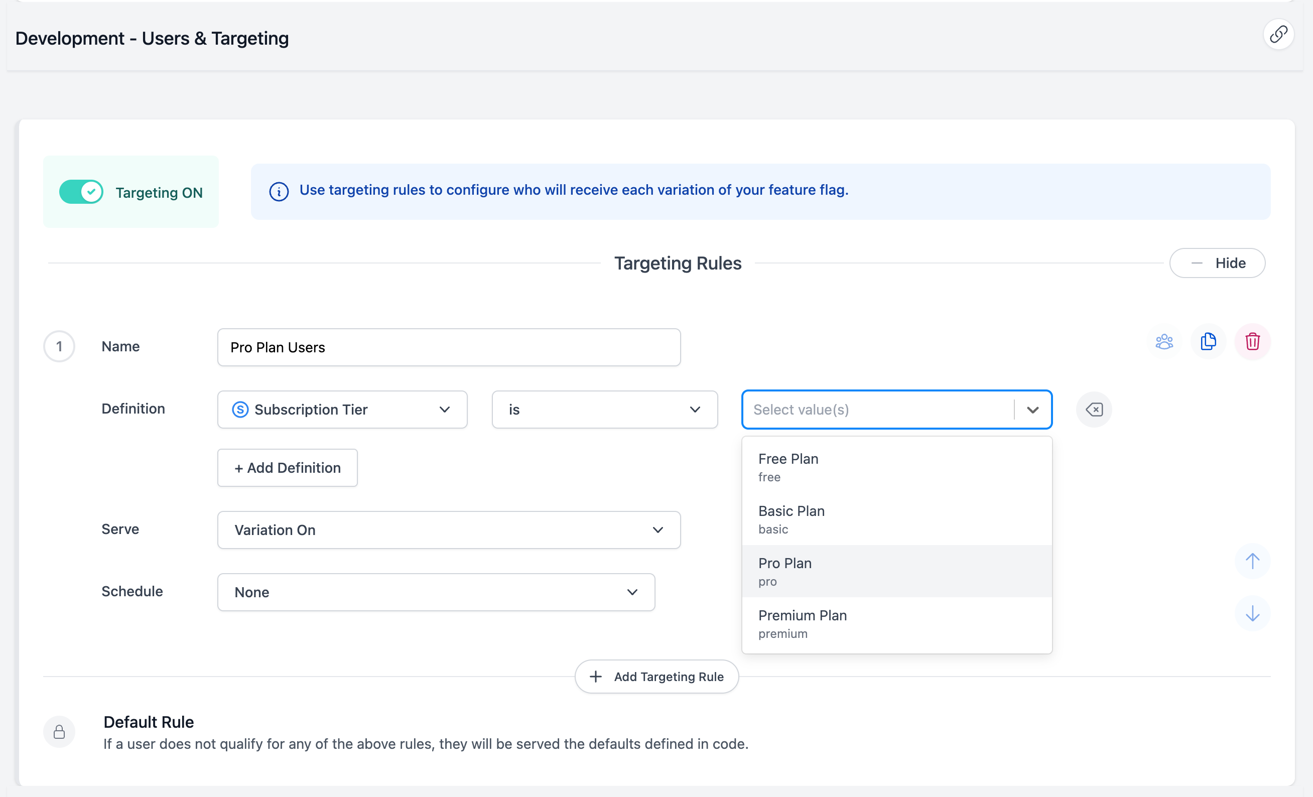Click the Pro Plan Users name field

[448, 347]
